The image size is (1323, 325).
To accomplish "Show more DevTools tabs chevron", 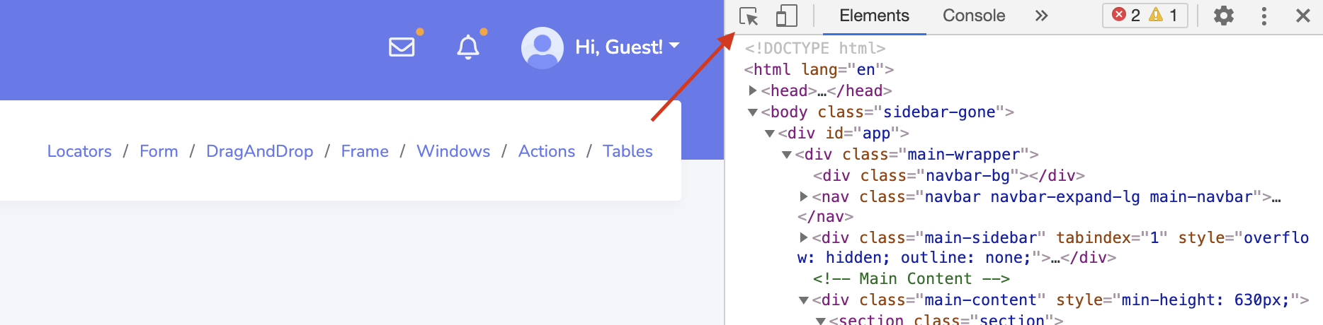I will (x=1041, y=16).
